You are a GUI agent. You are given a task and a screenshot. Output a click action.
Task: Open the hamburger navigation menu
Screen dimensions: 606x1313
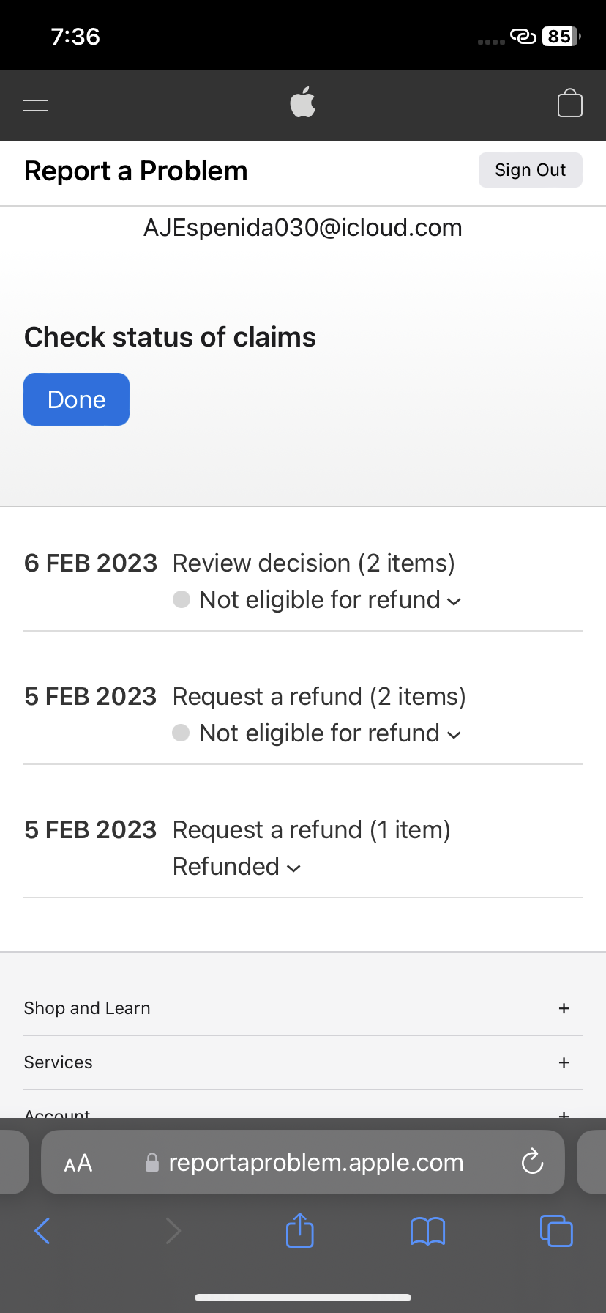[36, 105]
